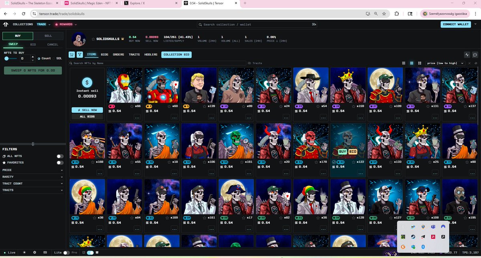Click the SELL NOW button
The width and height of the screenshot is (481, 258).
click(x=87, y=110)
